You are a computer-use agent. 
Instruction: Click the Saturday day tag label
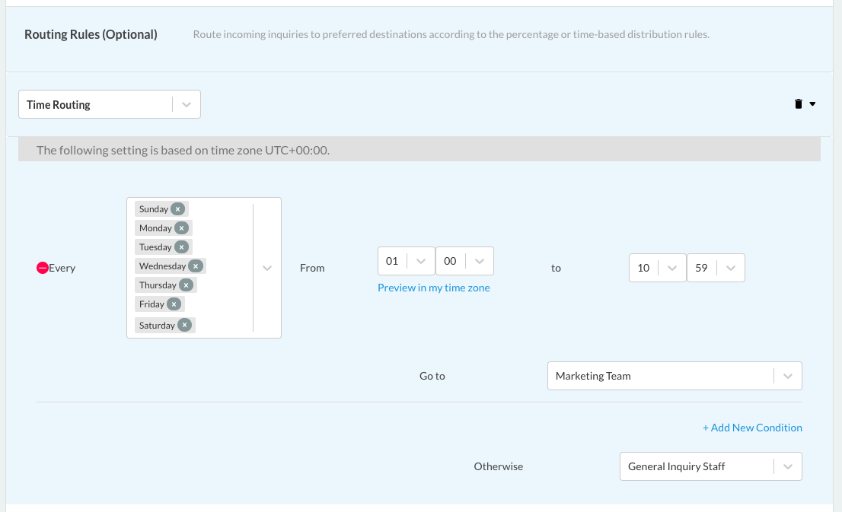157,326
